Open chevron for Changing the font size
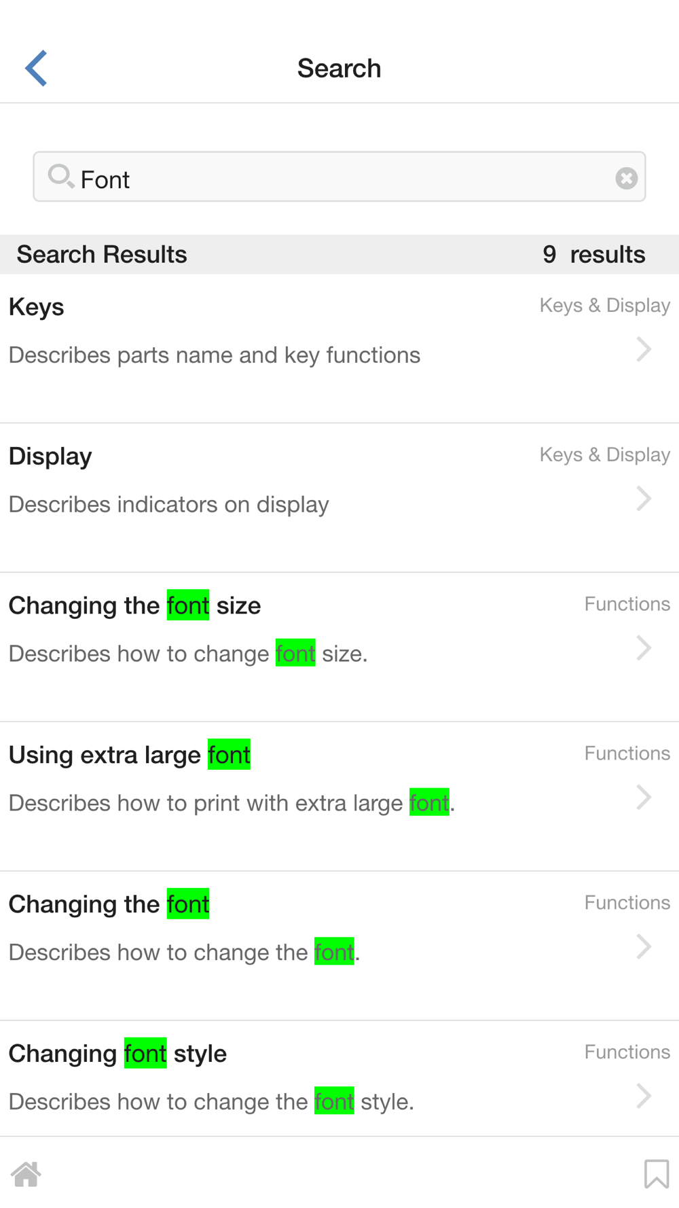The width and height of the screenshot is (679, 1208). pyautogui.click(x=644, y=648)
